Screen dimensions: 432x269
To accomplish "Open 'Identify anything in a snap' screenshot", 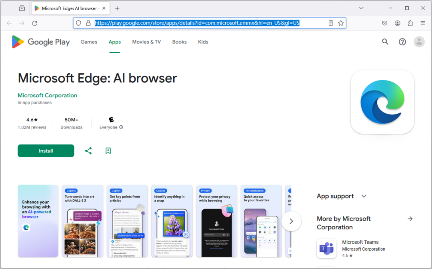I will click(172, 221).
